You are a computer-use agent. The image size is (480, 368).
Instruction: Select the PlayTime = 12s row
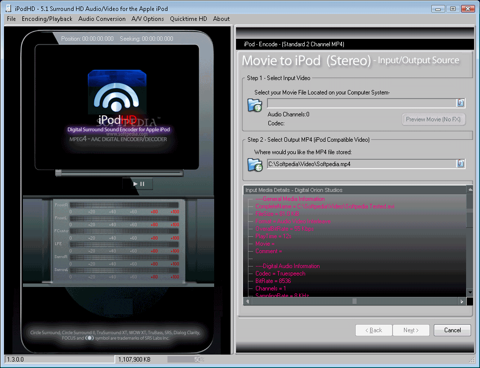pos(273,236)
